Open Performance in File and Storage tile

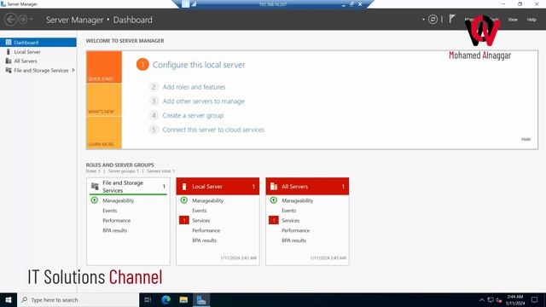click(116, 221)
